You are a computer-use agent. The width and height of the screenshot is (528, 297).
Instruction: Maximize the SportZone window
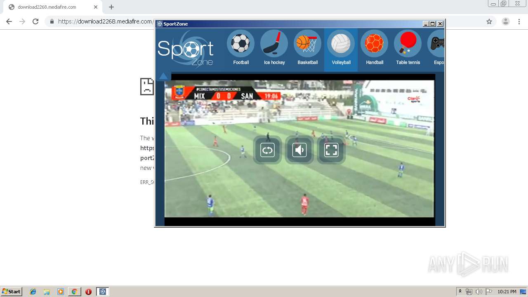(x=433, y=24)
